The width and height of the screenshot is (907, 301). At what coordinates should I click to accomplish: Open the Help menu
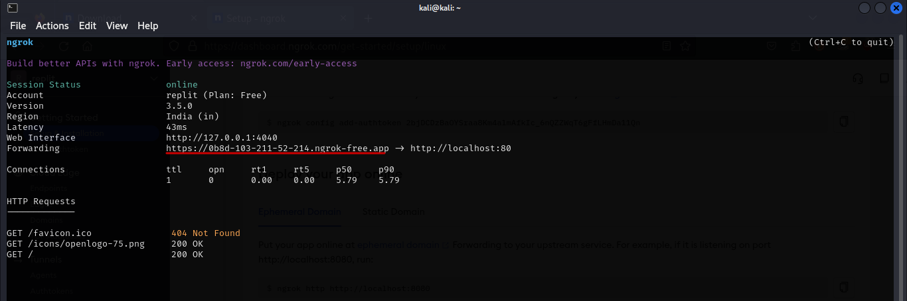[x=148, y=26]
